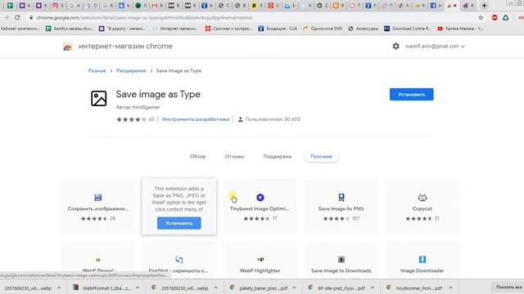Open the BP-site-prez pdf download
Screen dimensions: 524x294
337,287
